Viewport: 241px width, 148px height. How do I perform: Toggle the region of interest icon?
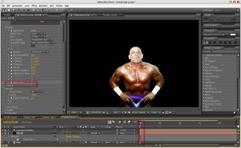126,113
